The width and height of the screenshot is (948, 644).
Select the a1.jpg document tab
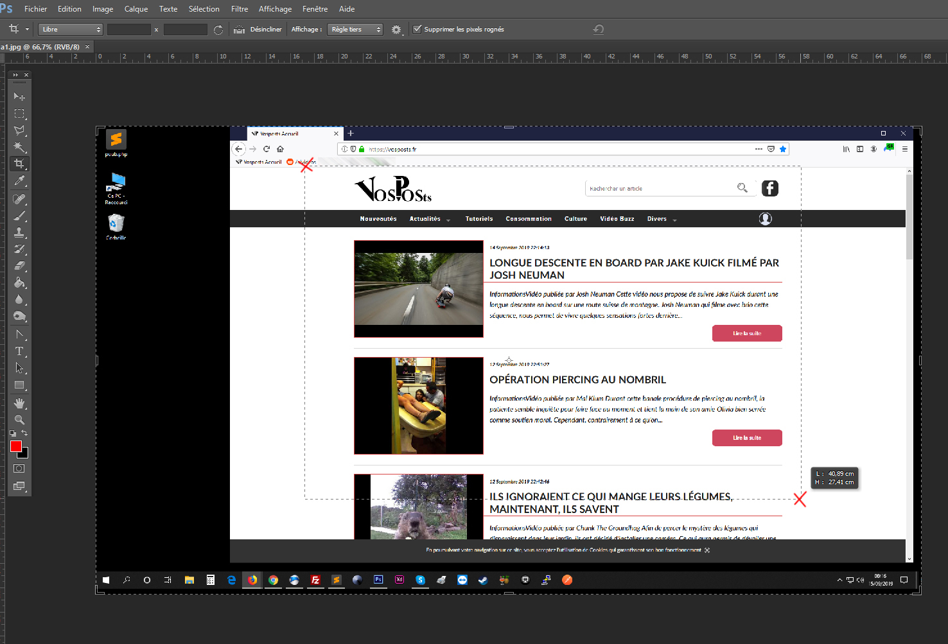[x=40, y=47]
